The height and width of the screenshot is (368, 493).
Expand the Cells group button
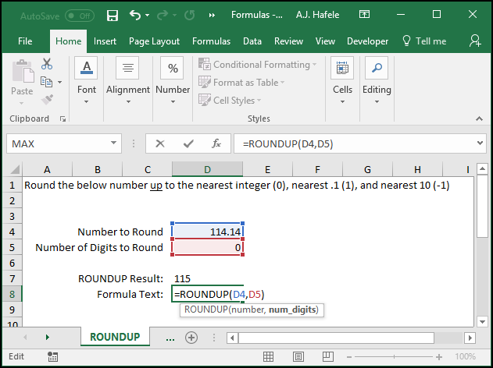click(x=342, y=82)
